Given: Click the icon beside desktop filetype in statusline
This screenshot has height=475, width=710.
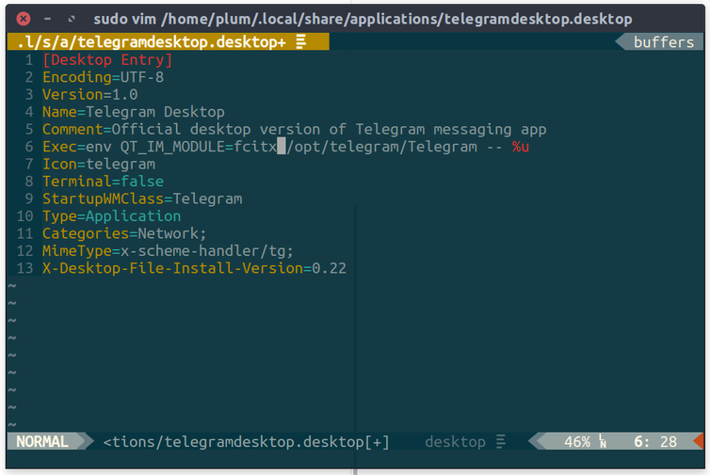Looking at the screenshot, I should pos(501,441).
